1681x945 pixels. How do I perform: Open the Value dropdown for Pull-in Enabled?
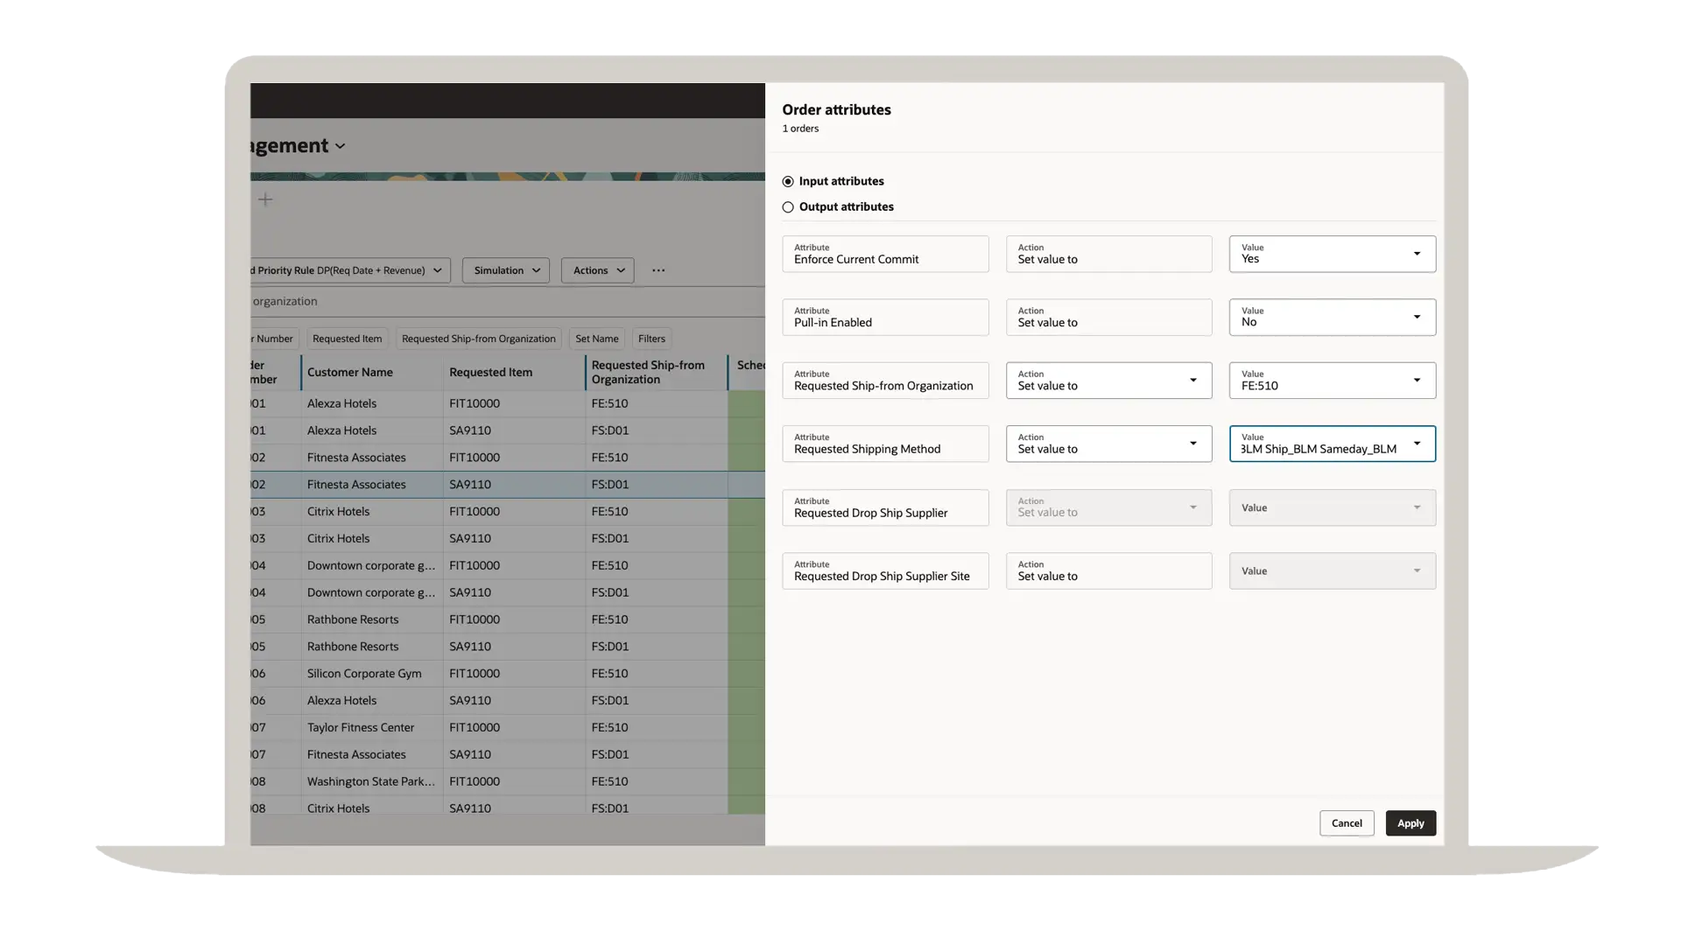(x=1417, y=317)
